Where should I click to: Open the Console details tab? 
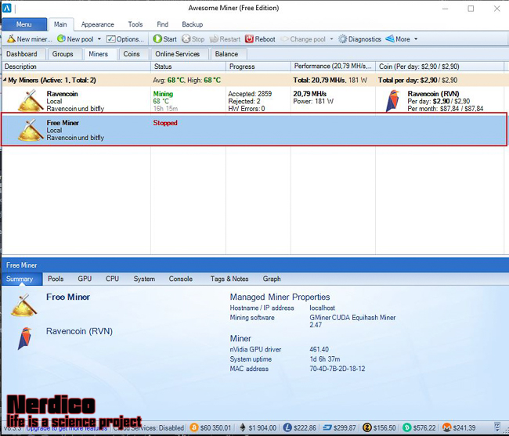point(180,279)
